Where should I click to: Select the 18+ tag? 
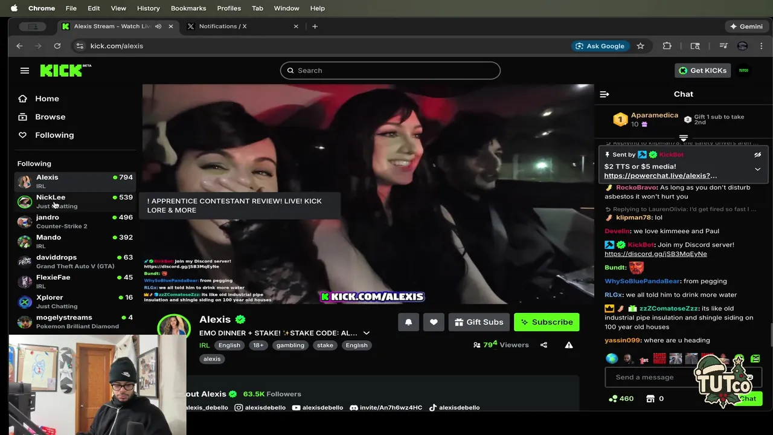[x=258, y=346]
